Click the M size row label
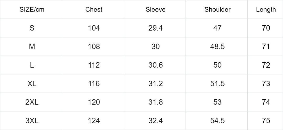The image size is (283, 130). pos(32,47)
